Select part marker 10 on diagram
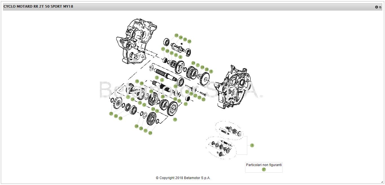This screenshot has width=385, height=185. click(175, 119)
